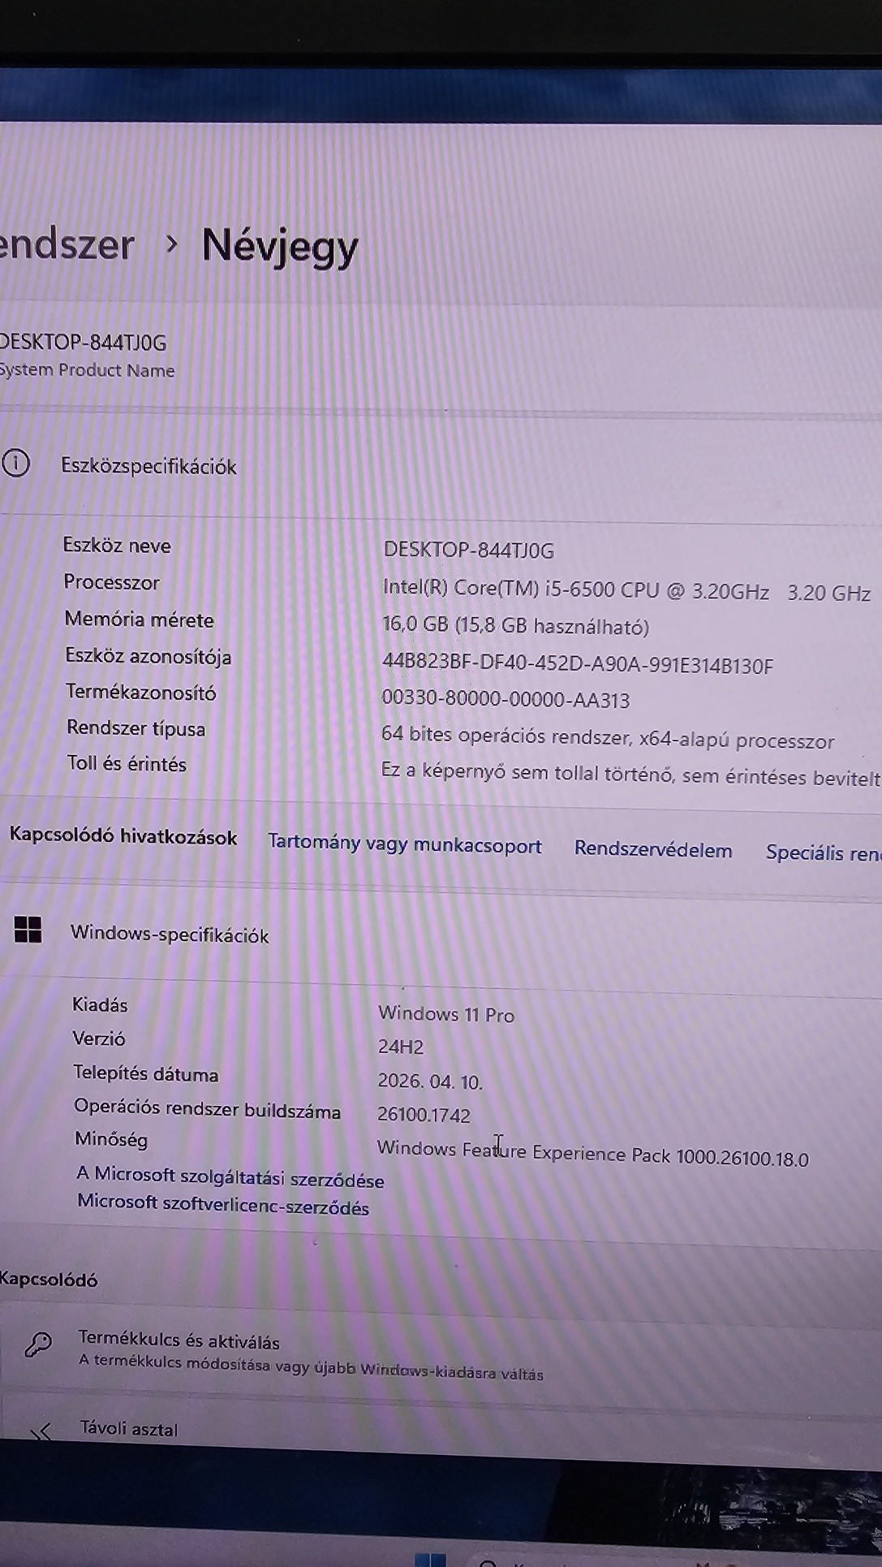The image size is (882, 1567).
Task: Click the info icon beside Eszközspecifikációk
Action: [x=15, y=464]
